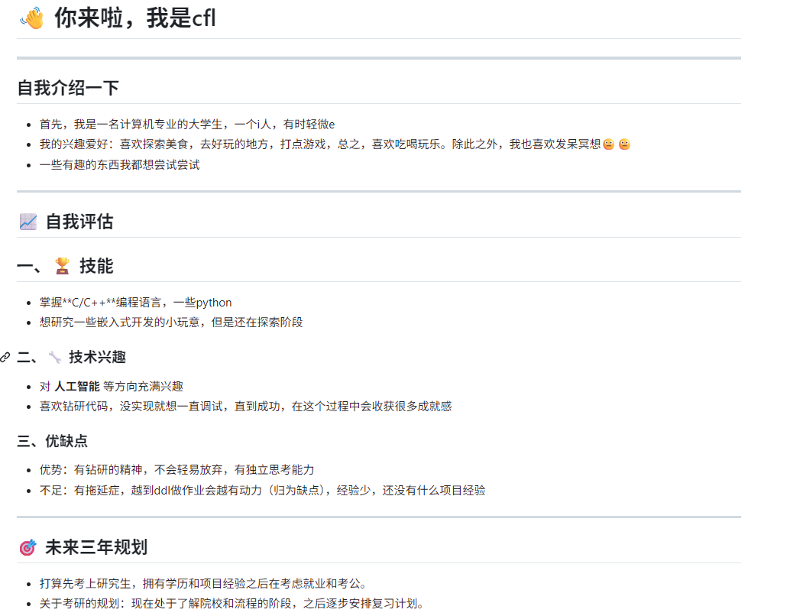Click the 二、技术兴趣 heading text

99,356
